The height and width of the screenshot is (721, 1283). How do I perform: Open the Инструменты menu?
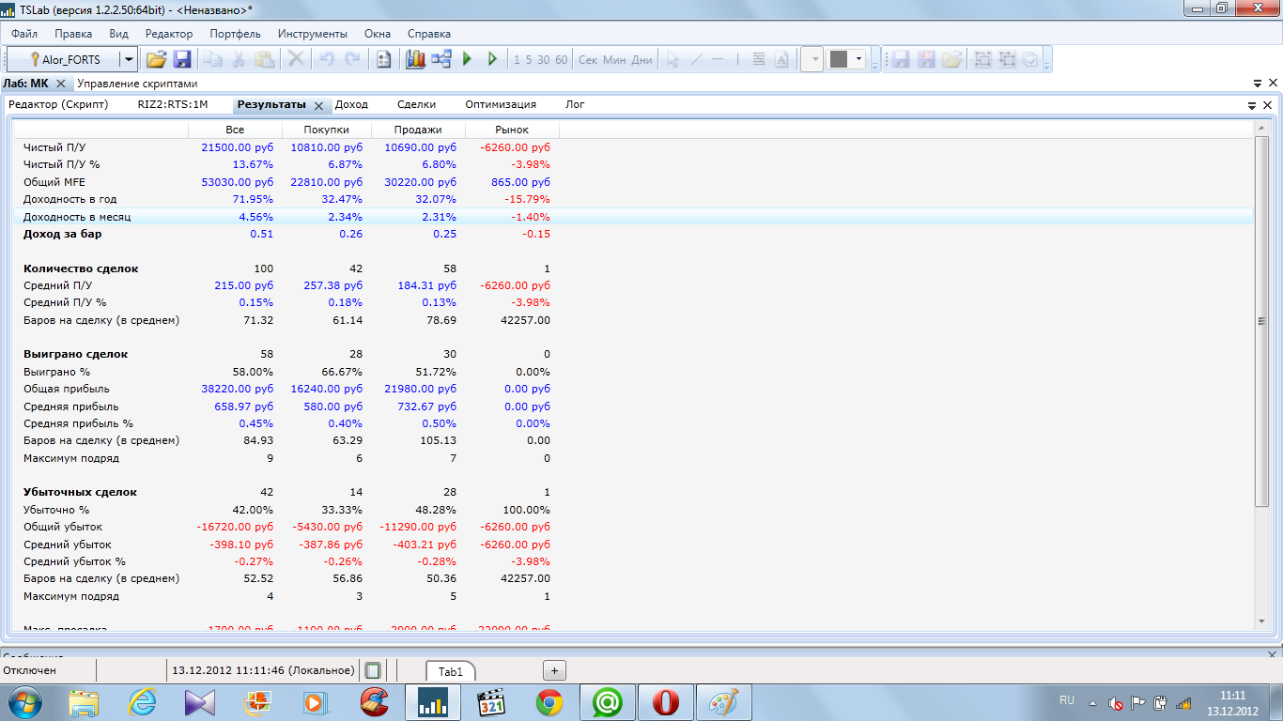312,34
